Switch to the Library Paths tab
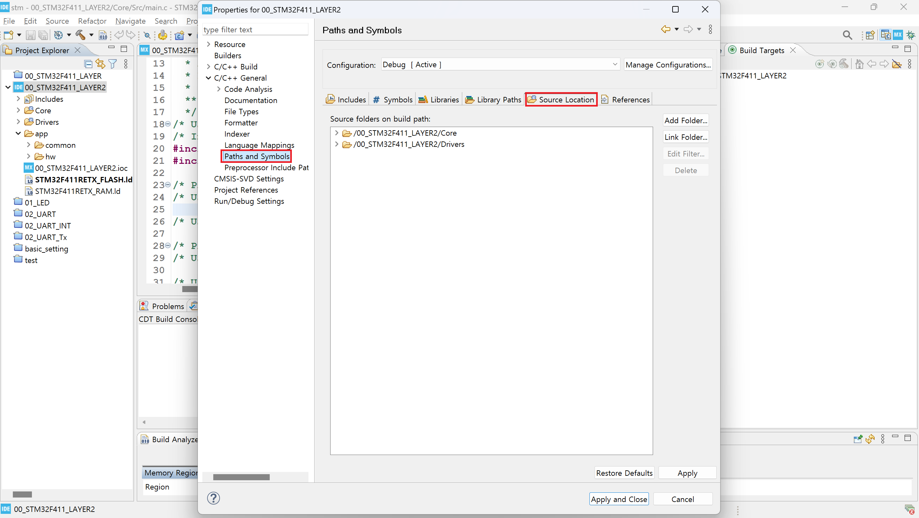Viewport: 919px width, 518px height. point(494,100)
